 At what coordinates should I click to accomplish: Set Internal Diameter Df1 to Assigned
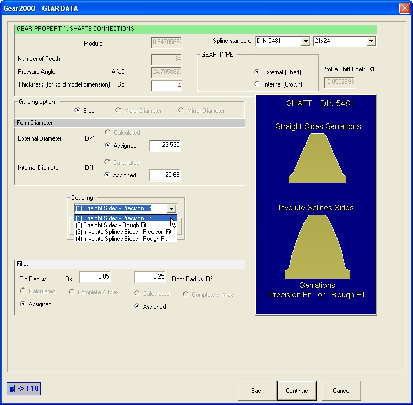[120, 175]
